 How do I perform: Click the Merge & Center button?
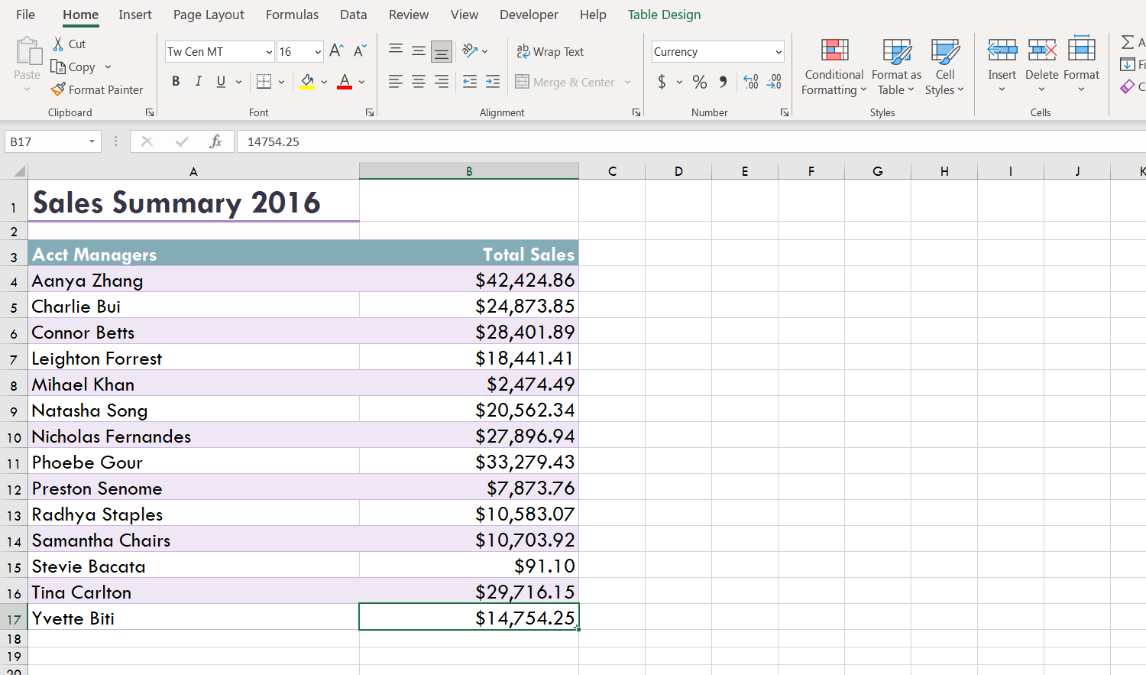[x=564, y=82]
